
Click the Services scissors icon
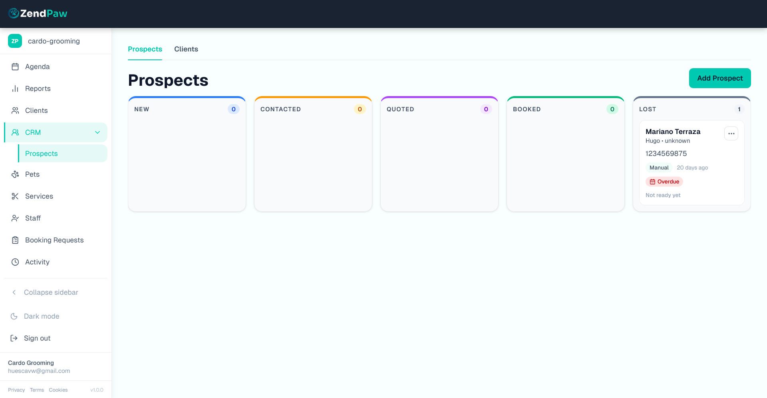(15, 196)
